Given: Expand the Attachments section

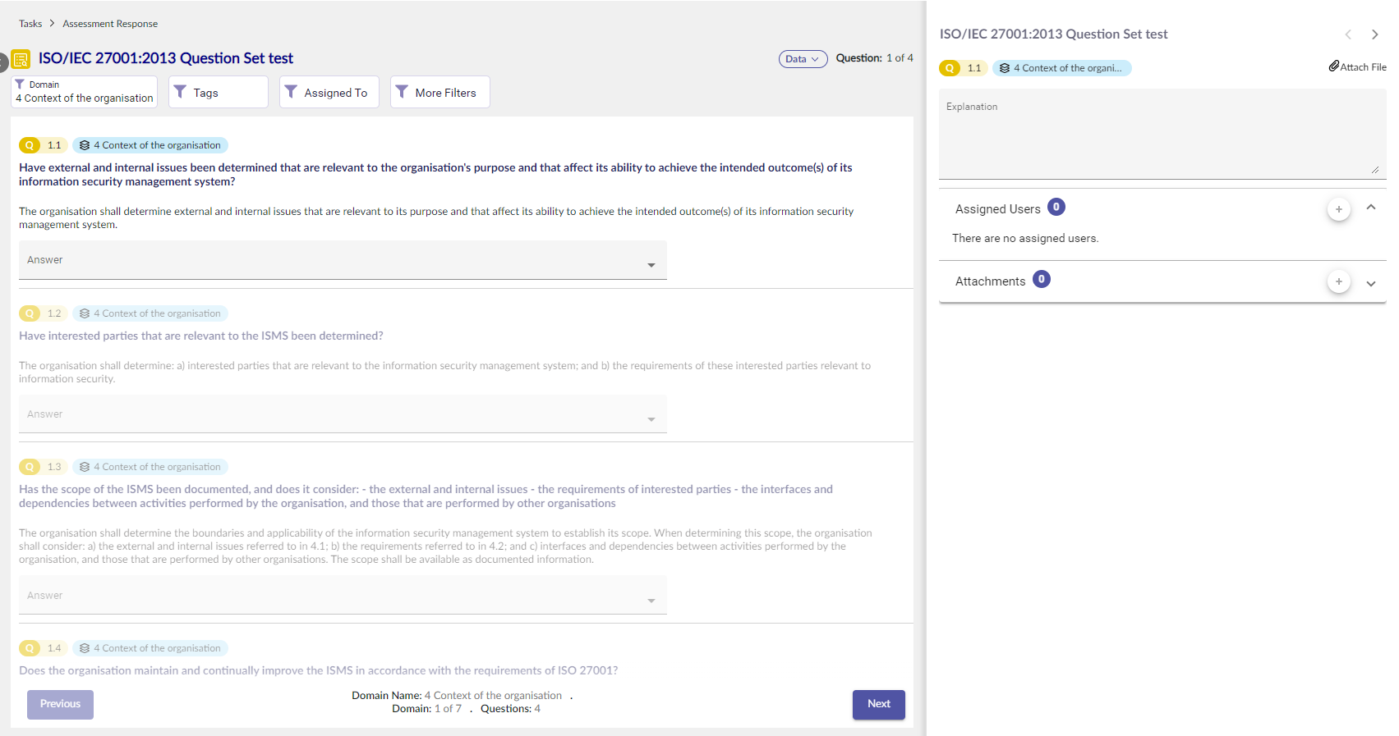Looking at the screenshot, I should [x=1371, y=284].
